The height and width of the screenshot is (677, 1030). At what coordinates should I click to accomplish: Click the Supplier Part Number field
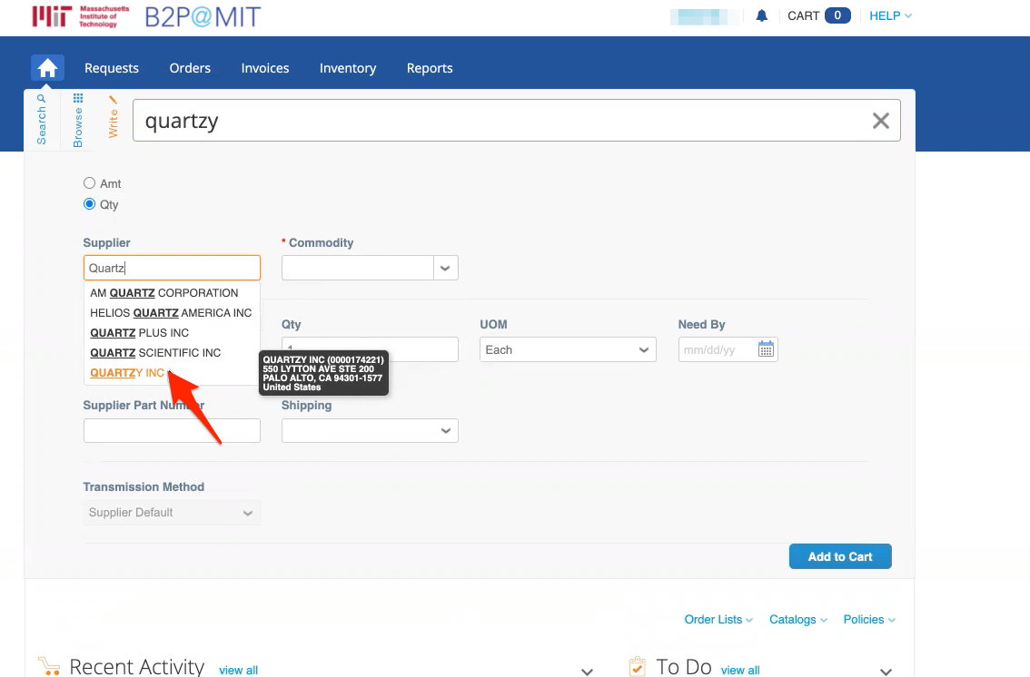[172, 431]
